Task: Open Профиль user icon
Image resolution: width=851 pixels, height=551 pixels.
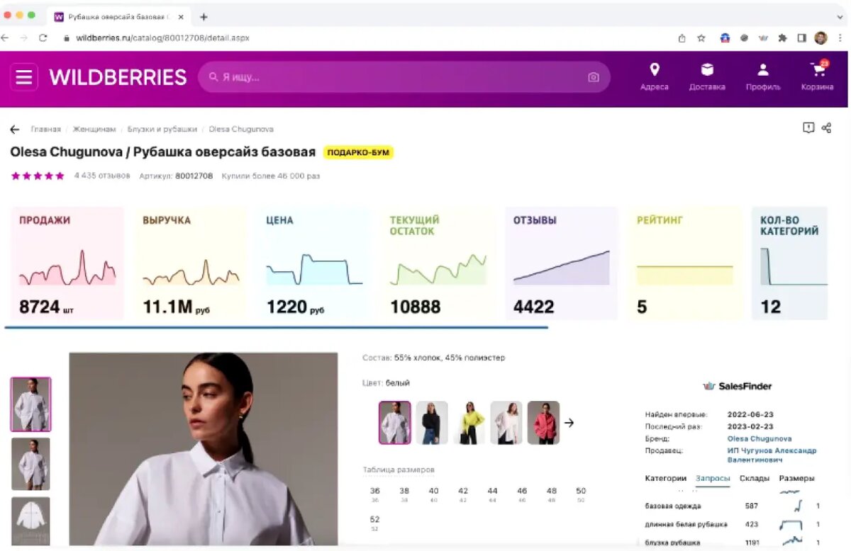Action: pos(763,76)
